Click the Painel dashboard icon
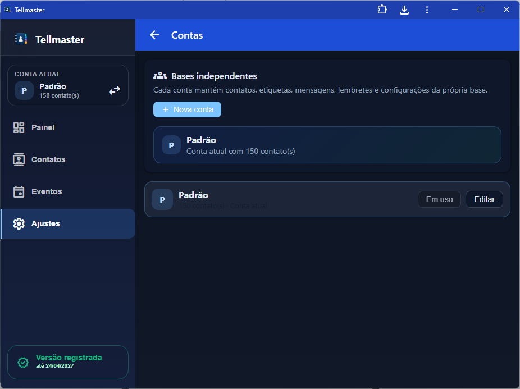The width and height of the screenshot is (520, 389). tap(19, 127)
